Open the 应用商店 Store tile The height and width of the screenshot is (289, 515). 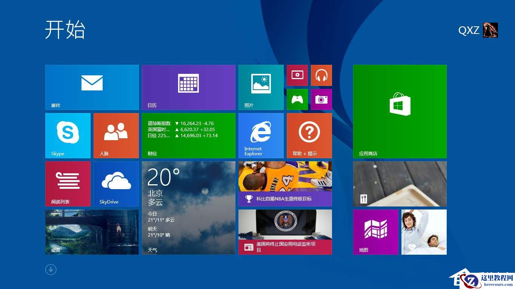(x=400, y=111)
